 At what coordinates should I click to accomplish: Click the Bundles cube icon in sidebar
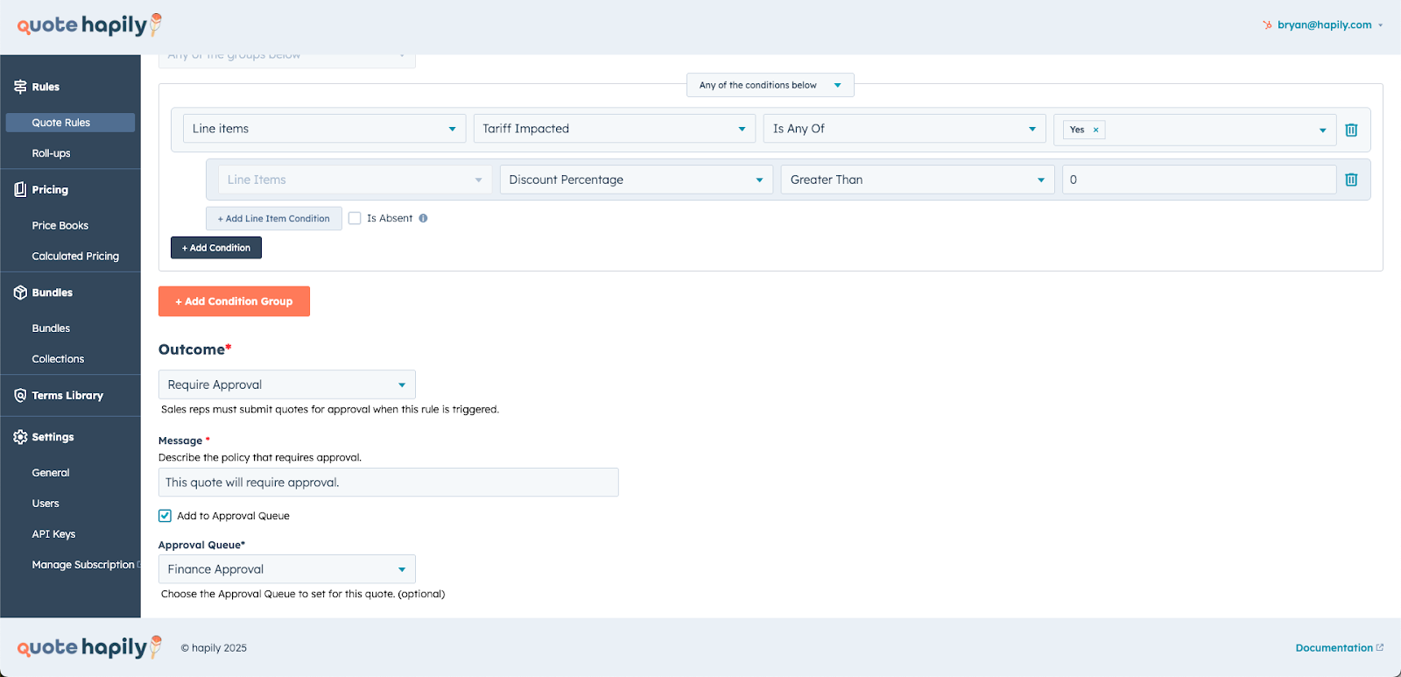coord(20,293)
